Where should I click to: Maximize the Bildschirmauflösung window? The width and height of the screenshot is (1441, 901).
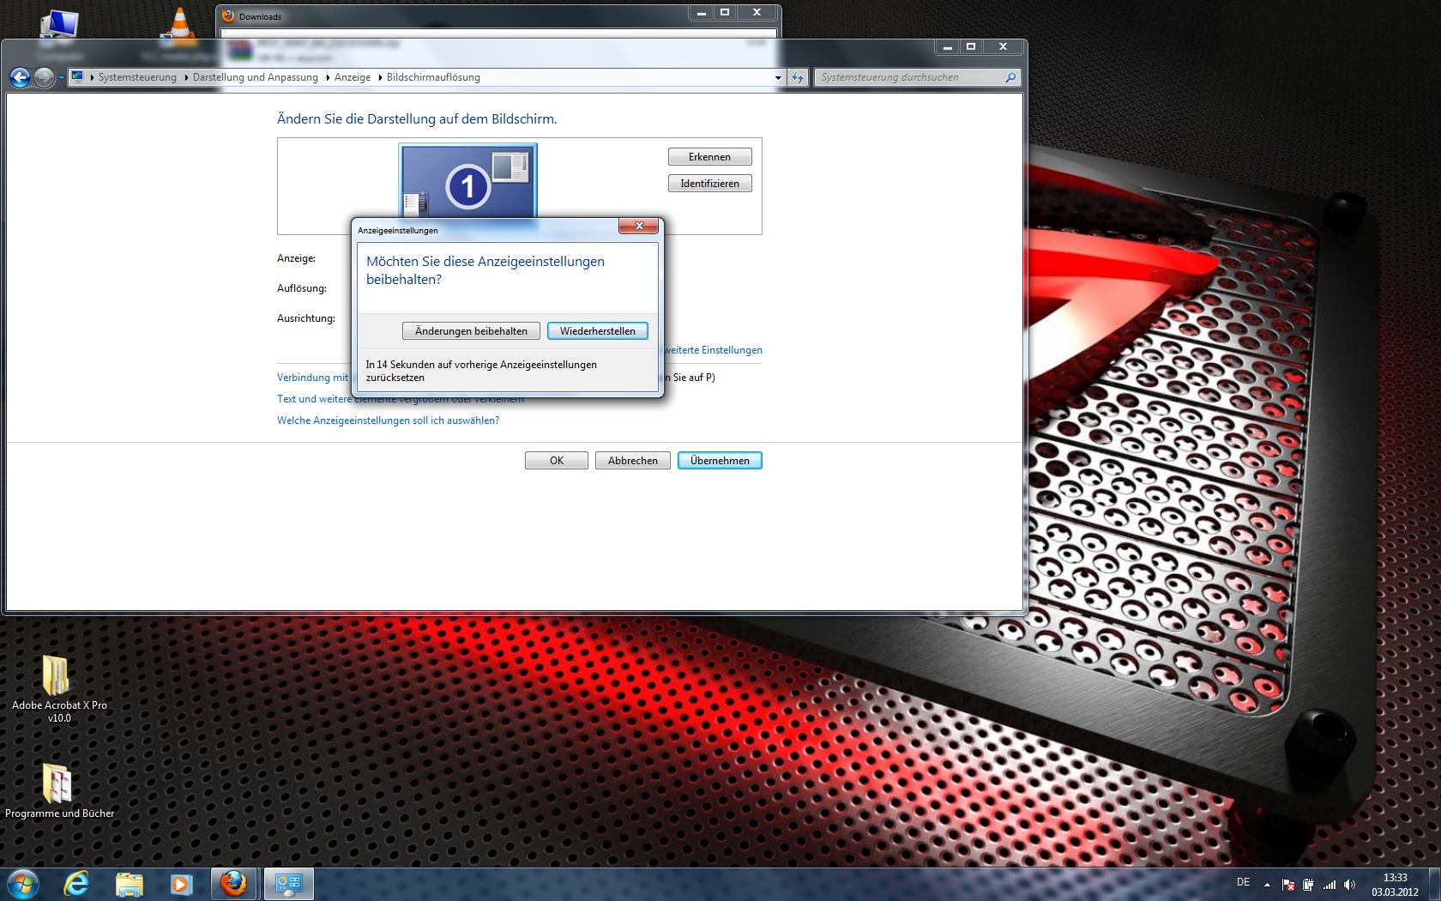tap(971, 46)
